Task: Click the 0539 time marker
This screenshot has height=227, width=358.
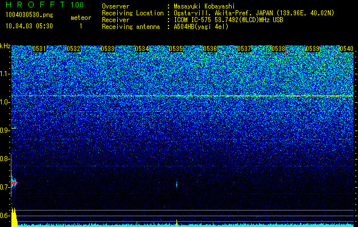Action: click(x=312, y=49)
